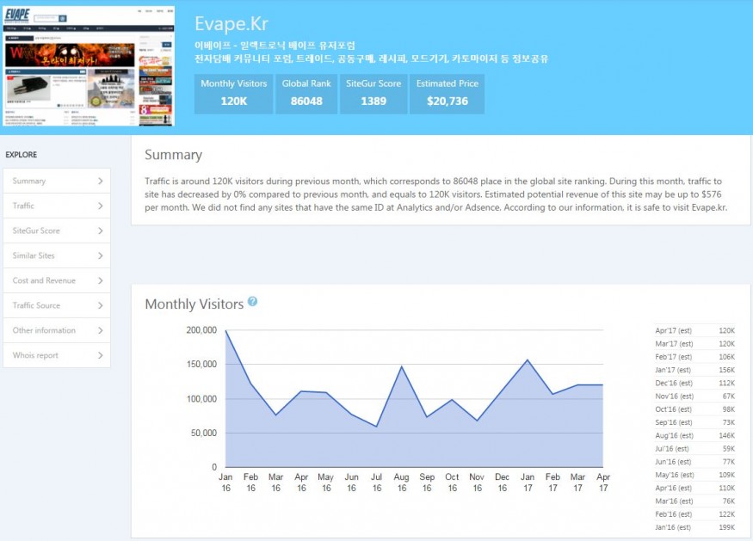Click chevron arrow beside Traffic Source
Screen dimensions: 753x541
[x=101, y=306]
